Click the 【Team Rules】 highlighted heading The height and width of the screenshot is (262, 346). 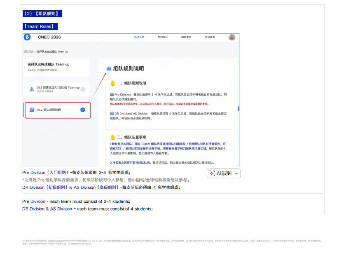40,26
